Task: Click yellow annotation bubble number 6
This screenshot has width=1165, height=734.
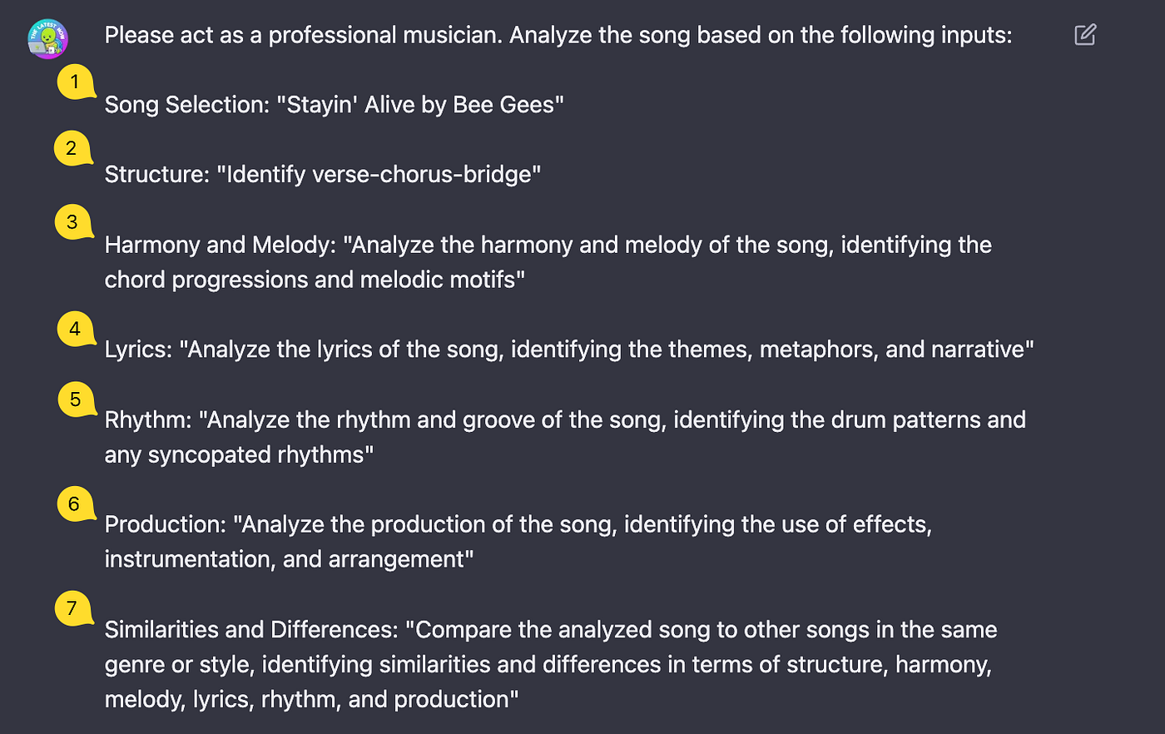Action: point(76,503)
